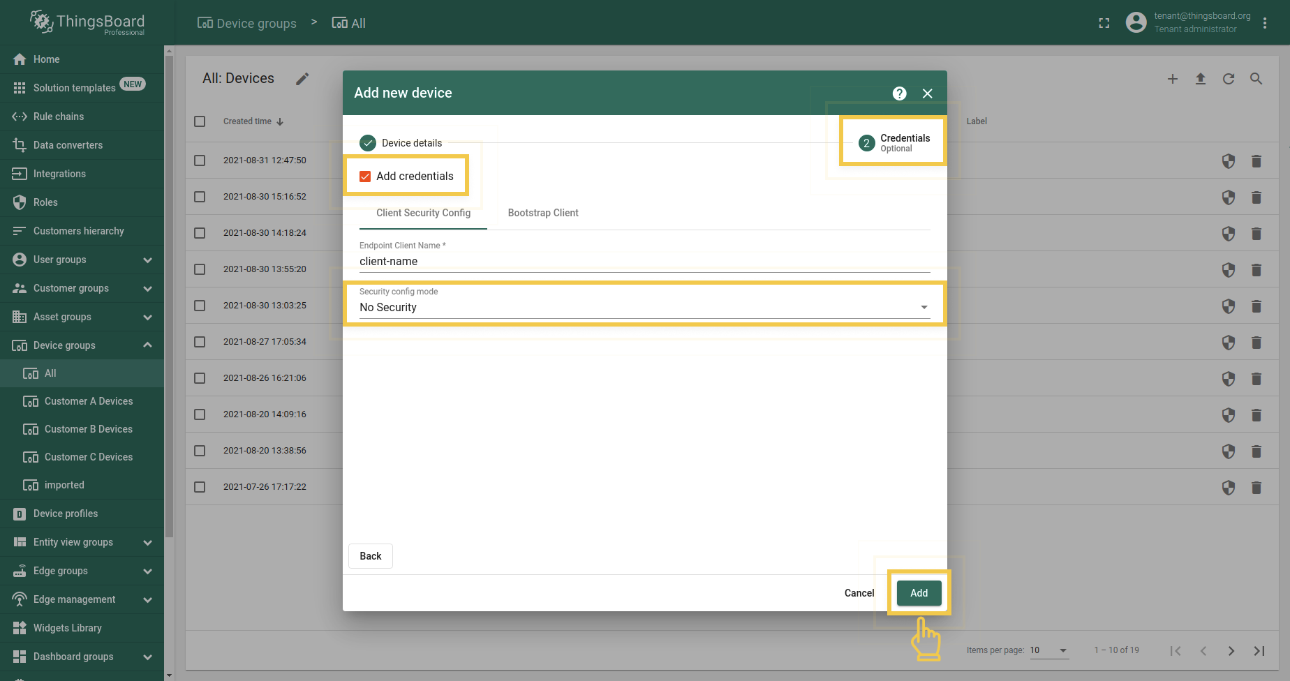Delete the 2021-08-31 12:47:50 device
The image size is (1290, 681).
pyautogui.click(x=1256, y=161)
